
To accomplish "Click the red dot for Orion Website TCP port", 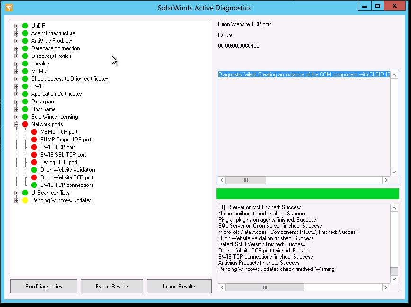I will tap(34, 177).
